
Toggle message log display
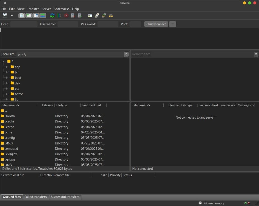22,16
